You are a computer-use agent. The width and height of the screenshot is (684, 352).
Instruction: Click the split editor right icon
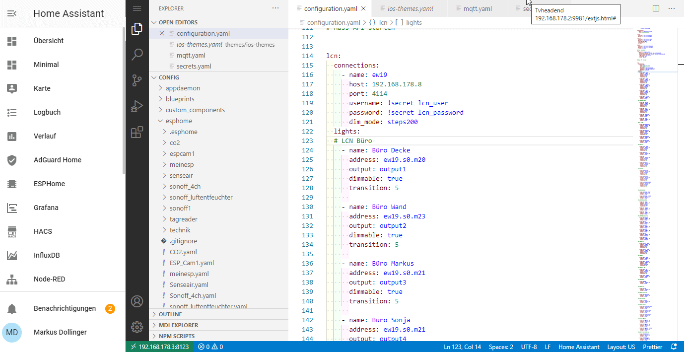(x=656, y=8)
